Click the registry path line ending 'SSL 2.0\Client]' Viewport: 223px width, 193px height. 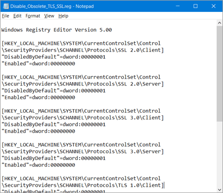83,50
